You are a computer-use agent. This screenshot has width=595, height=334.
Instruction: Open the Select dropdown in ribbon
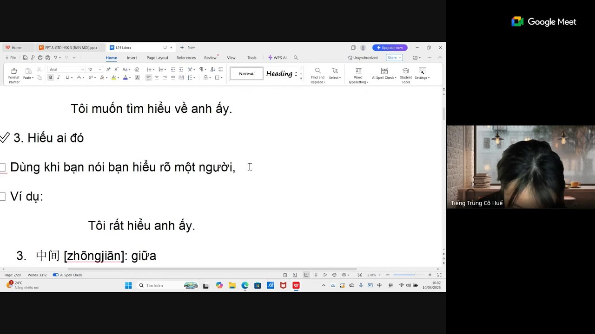pyautogui.click(x=335, y=73)
